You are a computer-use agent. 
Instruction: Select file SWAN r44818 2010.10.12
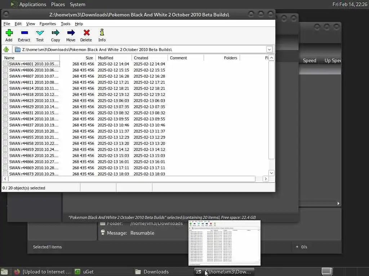point(34,95)
